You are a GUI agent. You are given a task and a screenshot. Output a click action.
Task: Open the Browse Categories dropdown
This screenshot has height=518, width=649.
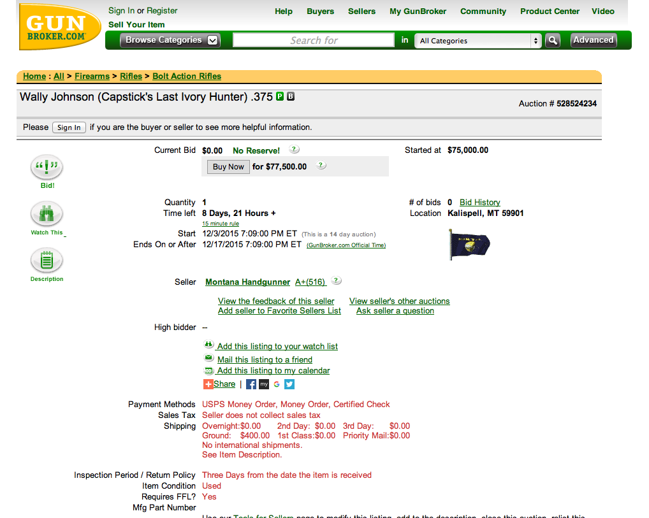(170, 40)
